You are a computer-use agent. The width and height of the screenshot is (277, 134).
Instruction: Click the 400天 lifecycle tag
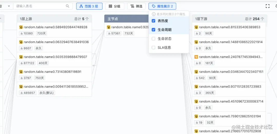click(43, 63)
